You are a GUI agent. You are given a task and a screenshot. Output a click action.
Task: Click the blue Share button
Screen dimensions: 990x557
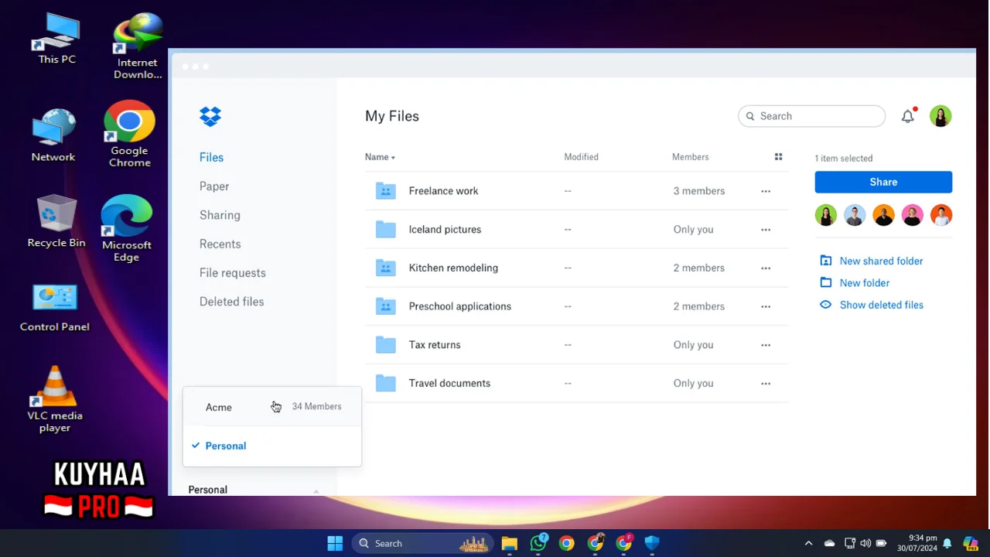click(x=883, y=182)
